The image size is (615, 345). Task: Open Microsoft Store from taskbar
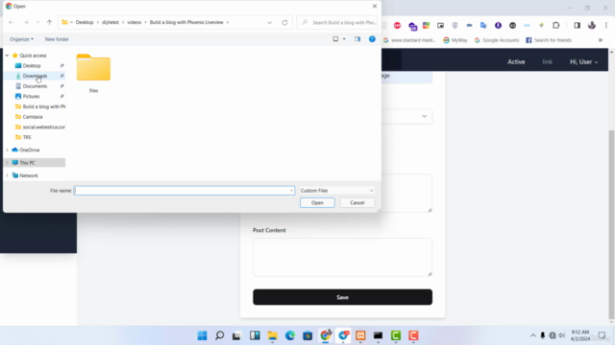[307, 335]
